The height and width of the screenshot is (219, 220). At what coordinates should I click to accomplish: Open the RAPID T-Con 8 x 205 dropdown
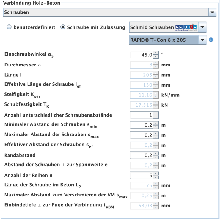click(x=203, y=40)
